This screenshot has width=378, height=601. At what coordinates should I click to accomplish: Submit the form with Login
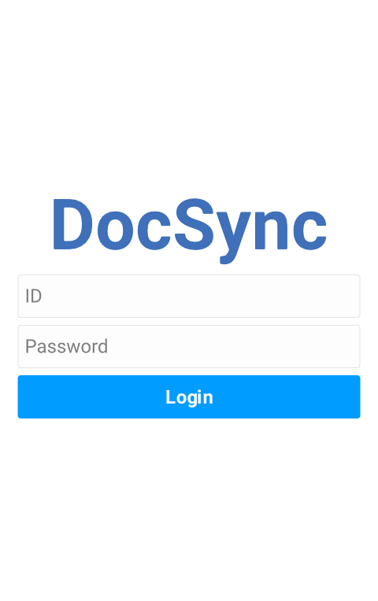tap(189, 396)
